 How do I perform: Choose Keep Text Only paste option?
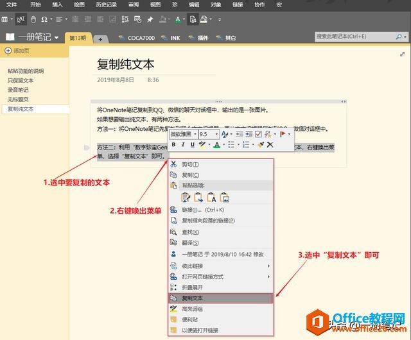tap(211, 197)
